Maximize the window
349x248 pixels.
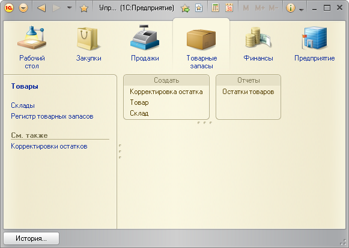tap(327, 8)
